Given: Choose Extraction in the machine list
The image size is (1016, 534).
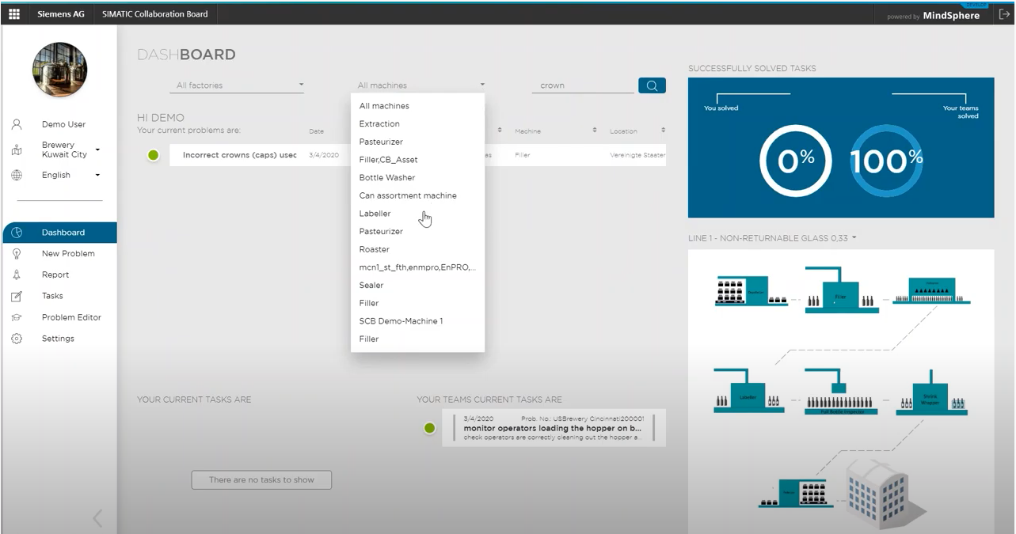Looking at the screenshot, I should tap(418, 123).
